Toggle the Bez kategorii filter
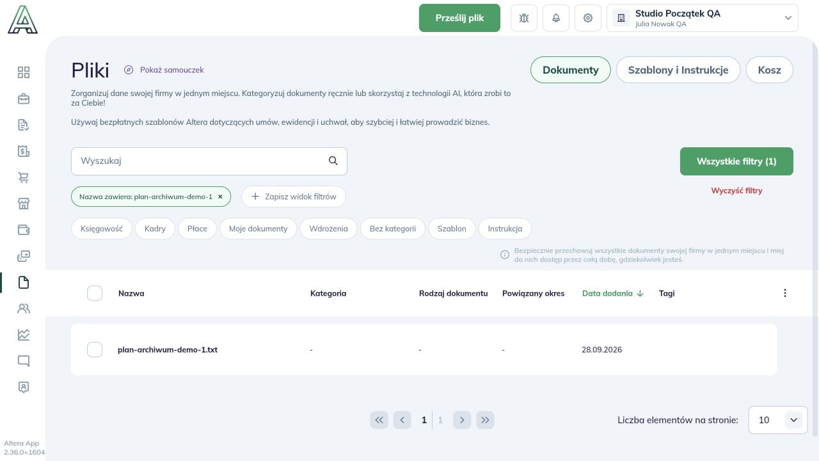Screen dimensions: 819x461 pyautogui.click(x=393, y=229)
